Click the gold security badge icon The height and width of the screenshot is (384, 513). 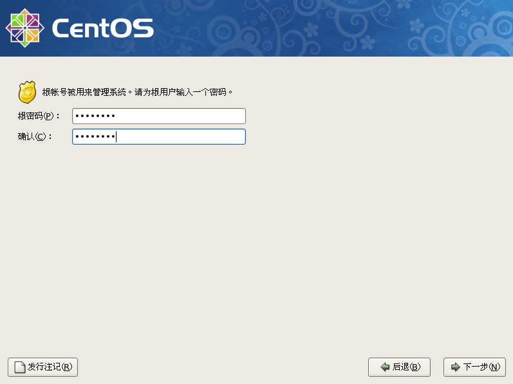tap(27, 92)
